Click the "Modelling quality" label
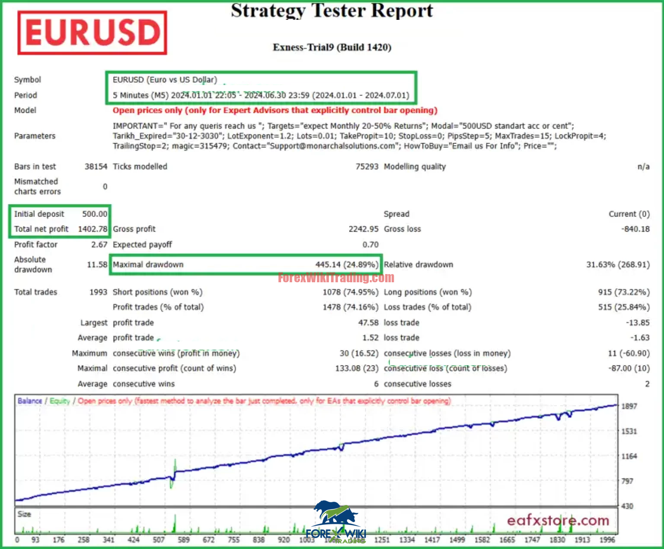Viewport: 664px width, 549px height. [415, 167]
